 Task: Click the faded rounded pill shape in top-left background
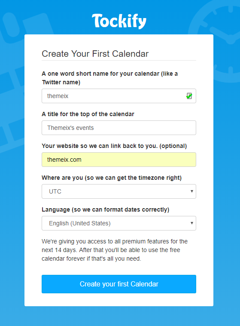pos(12,25)
